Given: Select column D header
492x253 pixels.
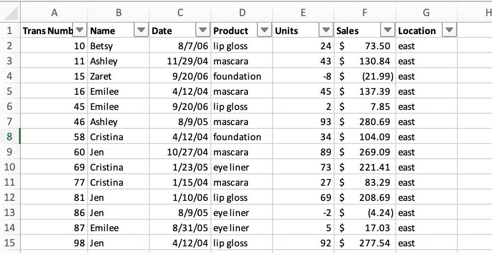Looking at the screenshot, I should pyautogui.click(x=242, y=13).
